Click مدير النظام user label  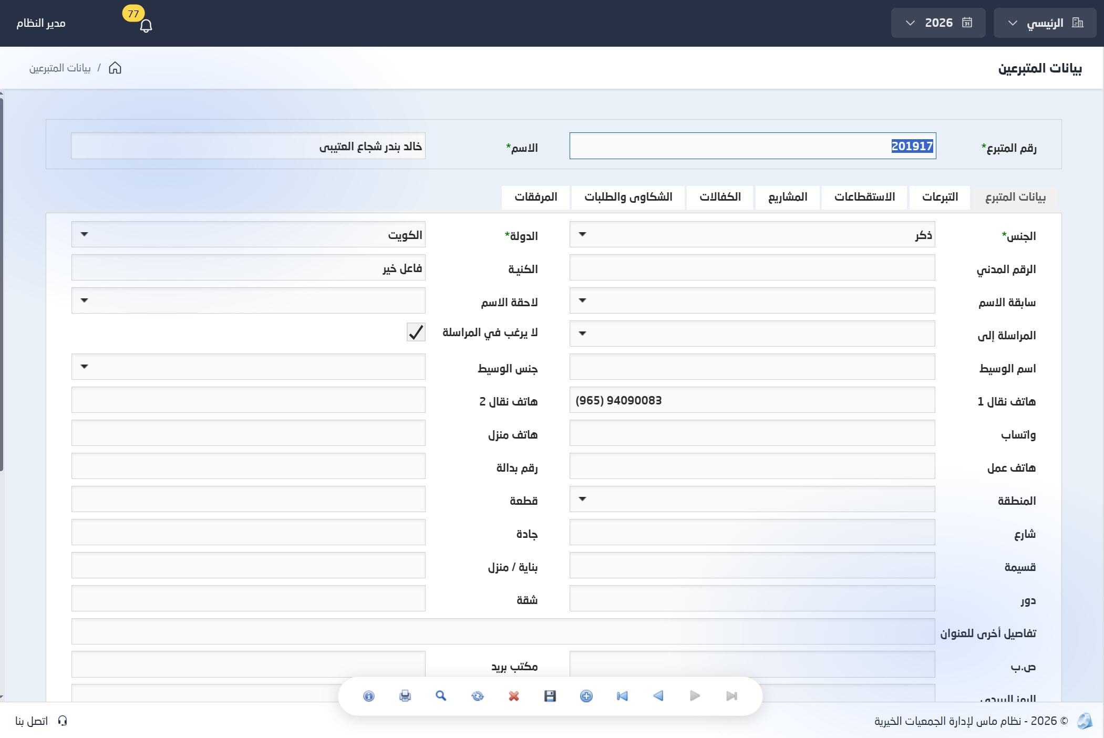41,23
